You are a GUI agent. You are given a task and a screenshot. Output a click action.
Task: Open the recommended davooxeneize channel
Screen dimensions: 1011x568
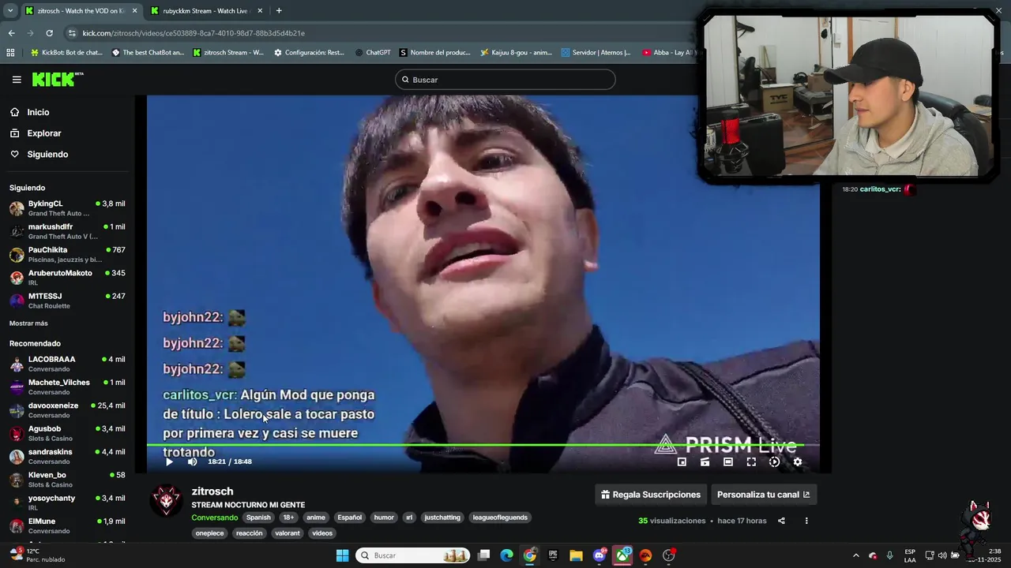click(x=67, y=410)
